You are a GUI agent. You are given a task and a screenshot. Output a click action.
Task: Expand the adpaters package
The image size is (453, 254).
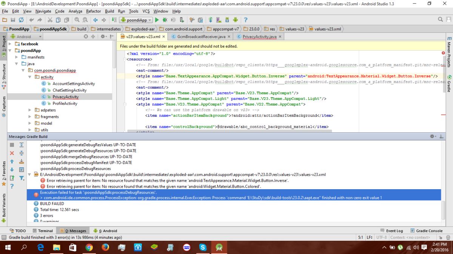30,110
